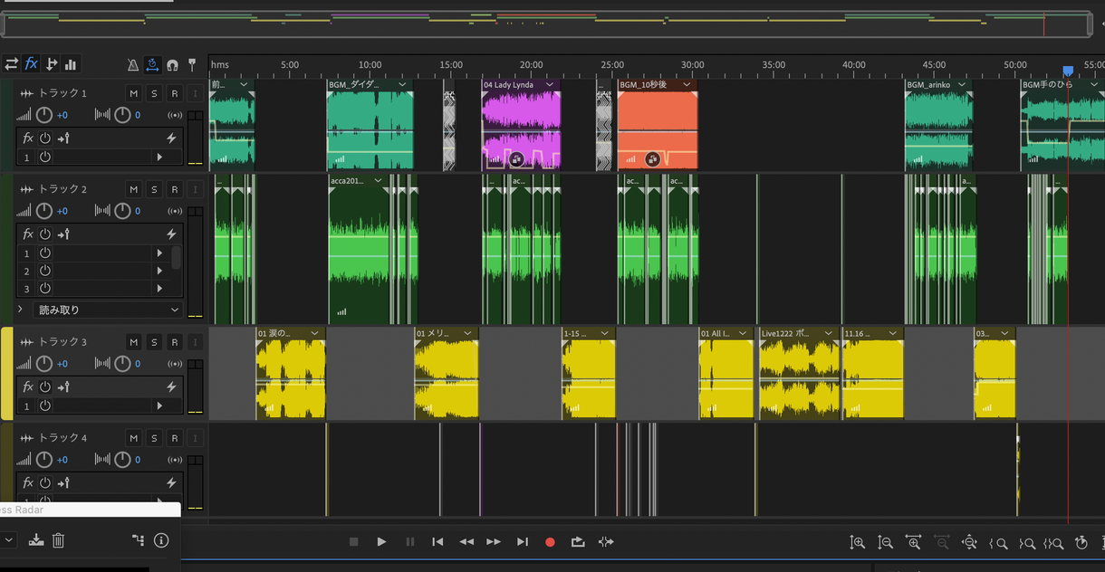Mute トラック 2

[134, 189]
